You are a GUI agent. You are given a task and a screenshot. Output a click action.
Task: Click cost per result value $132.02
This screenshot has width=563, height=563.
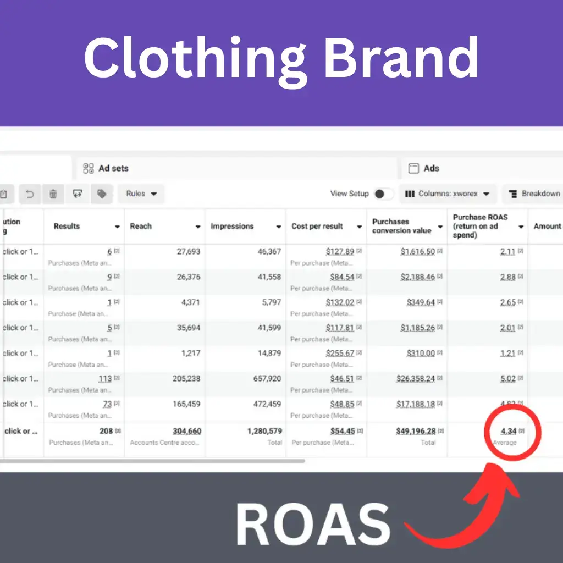[x=340, y=303]
